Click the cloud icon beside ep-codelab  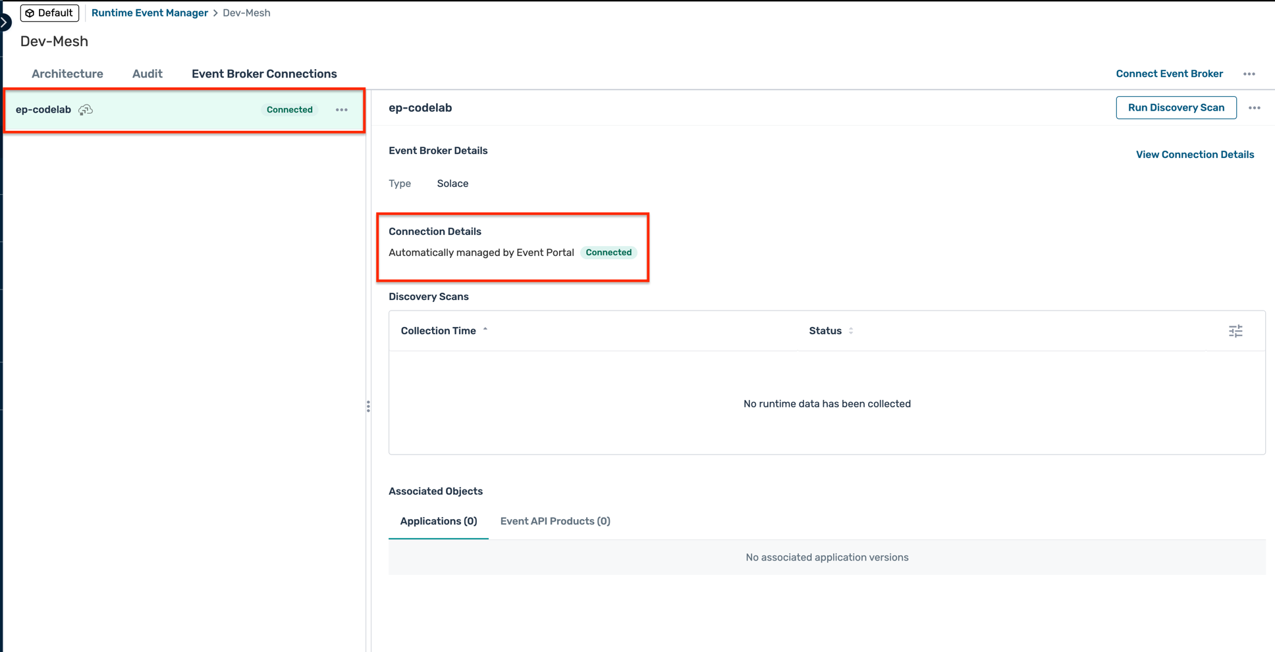[86, 110]
